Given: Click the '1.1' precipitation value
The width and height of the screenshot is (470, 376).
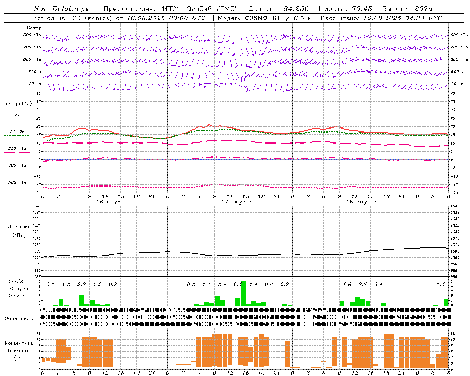Looking at the screenshot, I should point(207,285).
